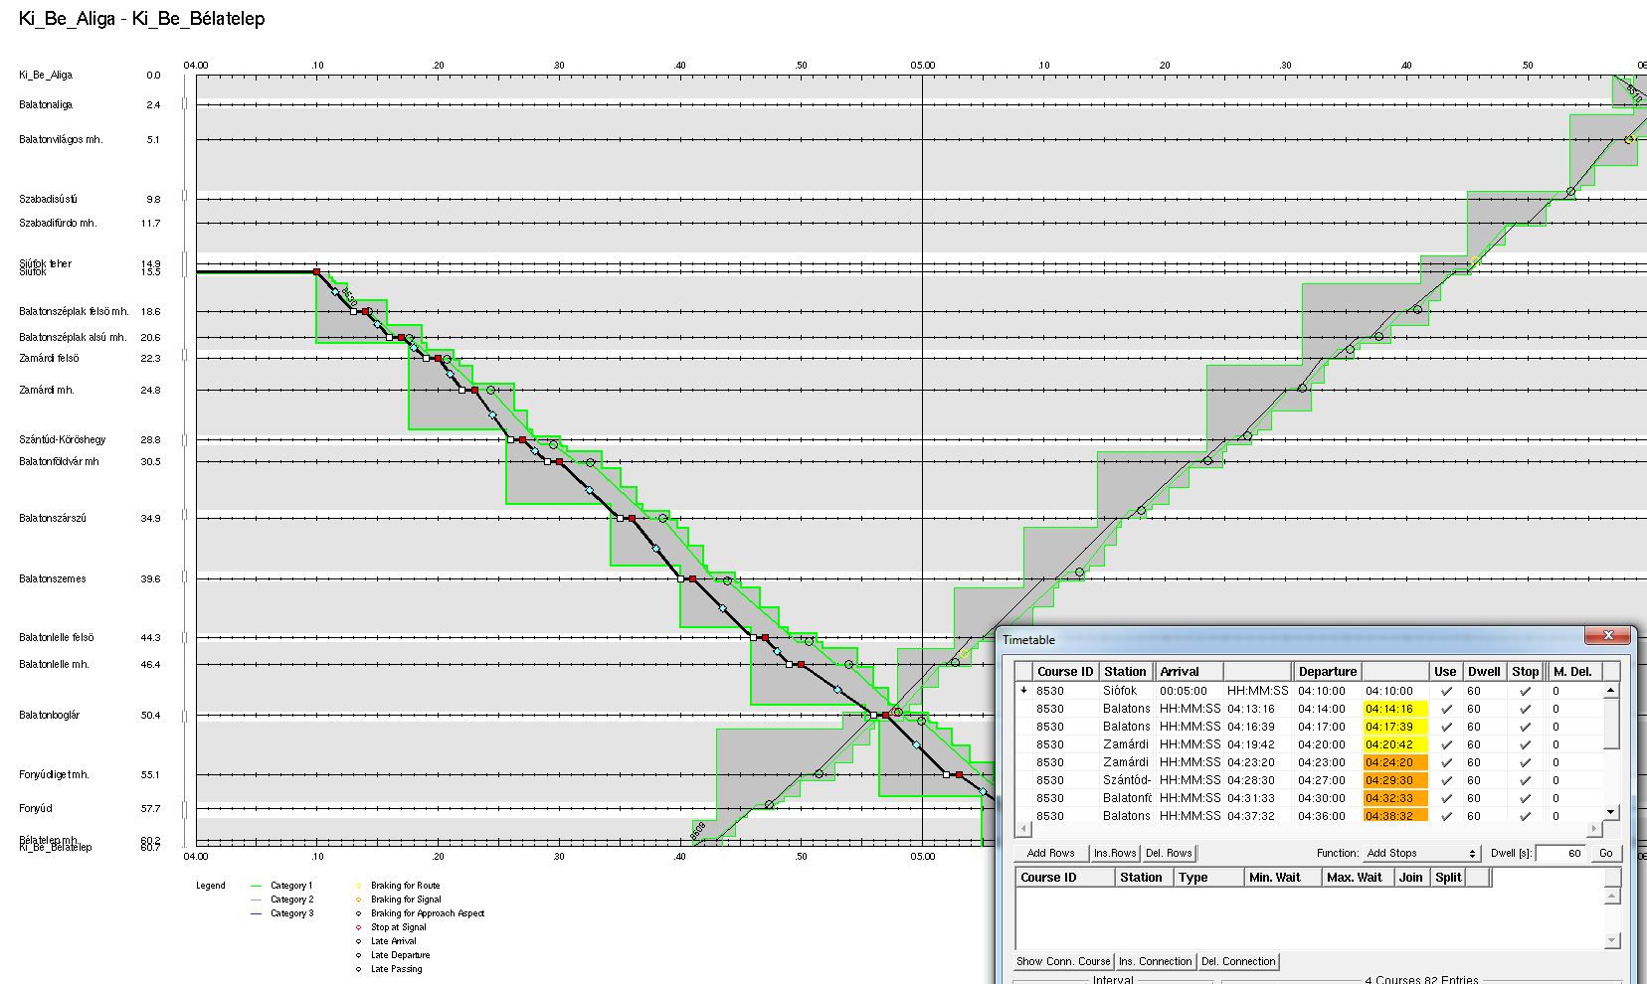The height and width of the screenshot is (984, 1647).
Task: Click the Ins.Rows button
Action: pyautogui.click(x=1115, y=853)
